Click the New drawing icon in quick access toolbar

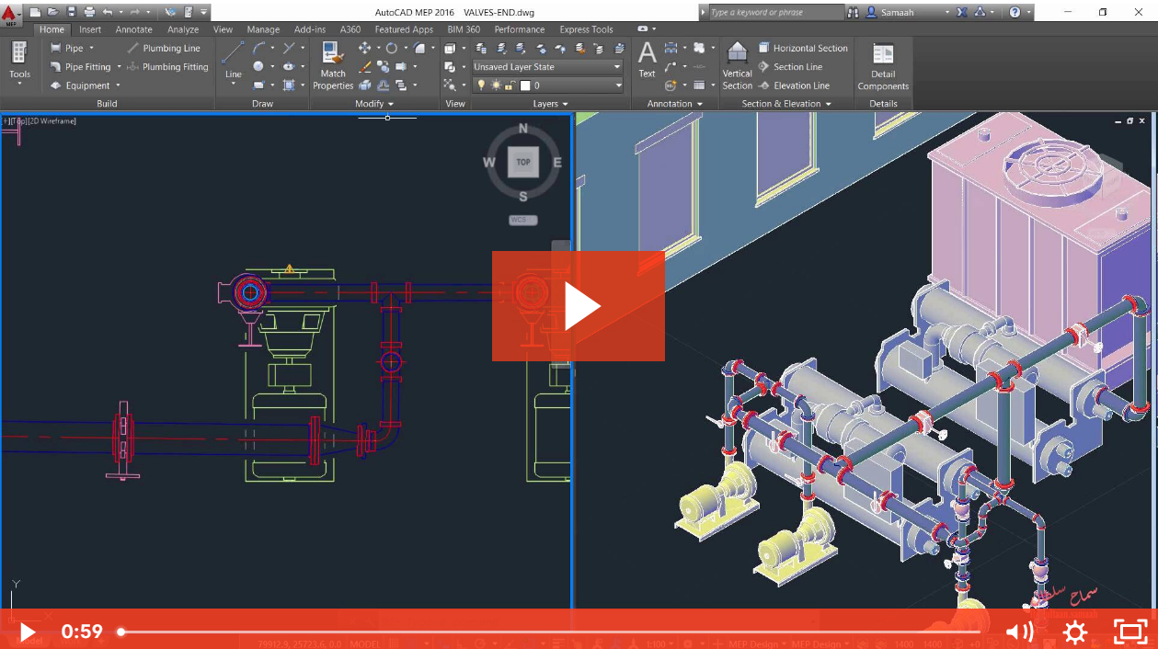[35, 12]
